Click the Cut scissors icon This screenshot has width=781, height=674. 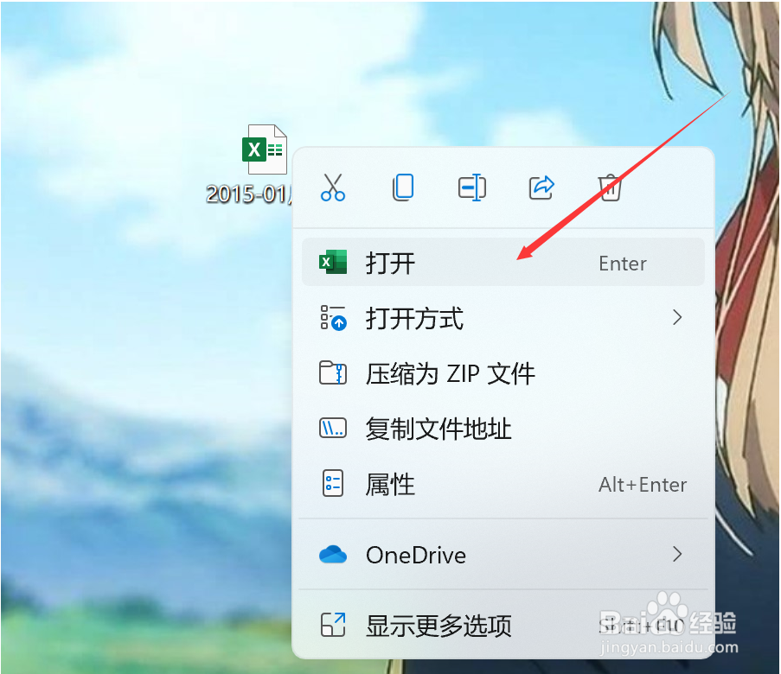(x=333, y=188)
